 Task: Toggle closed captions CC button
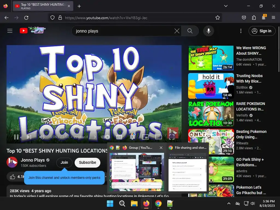click(x=119, y=137)
